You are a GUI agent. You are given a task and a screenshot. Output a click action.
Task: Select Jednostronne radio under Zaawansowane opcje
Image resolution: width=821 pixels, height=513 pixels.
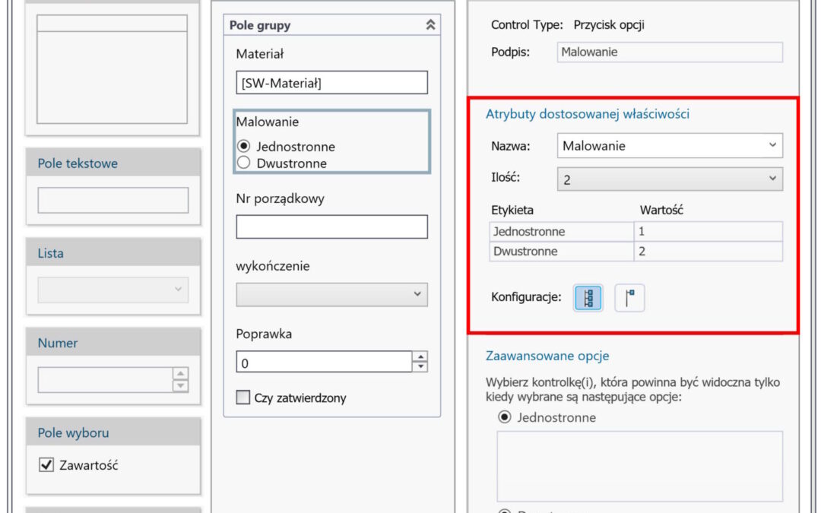pos(504,417)
